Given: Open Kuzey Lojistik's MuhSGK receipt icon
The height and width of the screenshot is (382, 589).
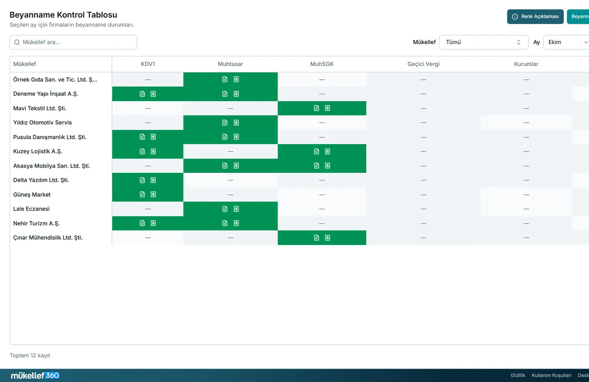Looking at the screenshot, I should [328, 151].
